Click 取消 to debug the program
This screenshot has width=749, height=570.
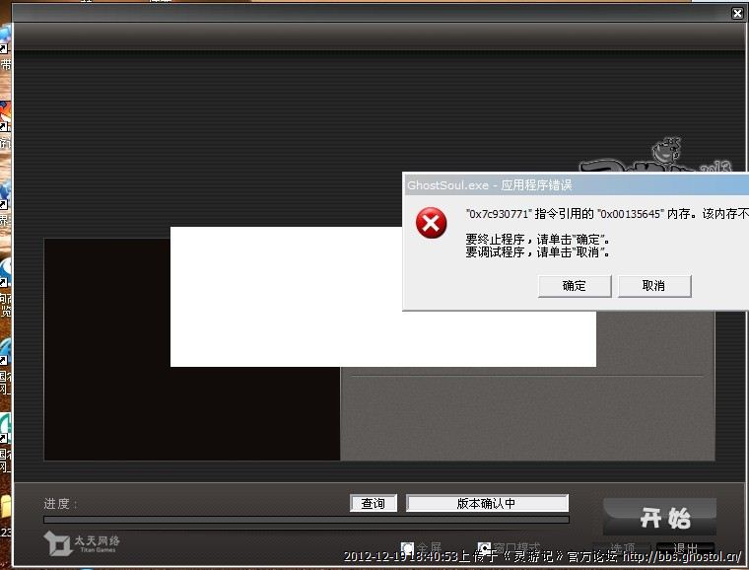[653, 286]
